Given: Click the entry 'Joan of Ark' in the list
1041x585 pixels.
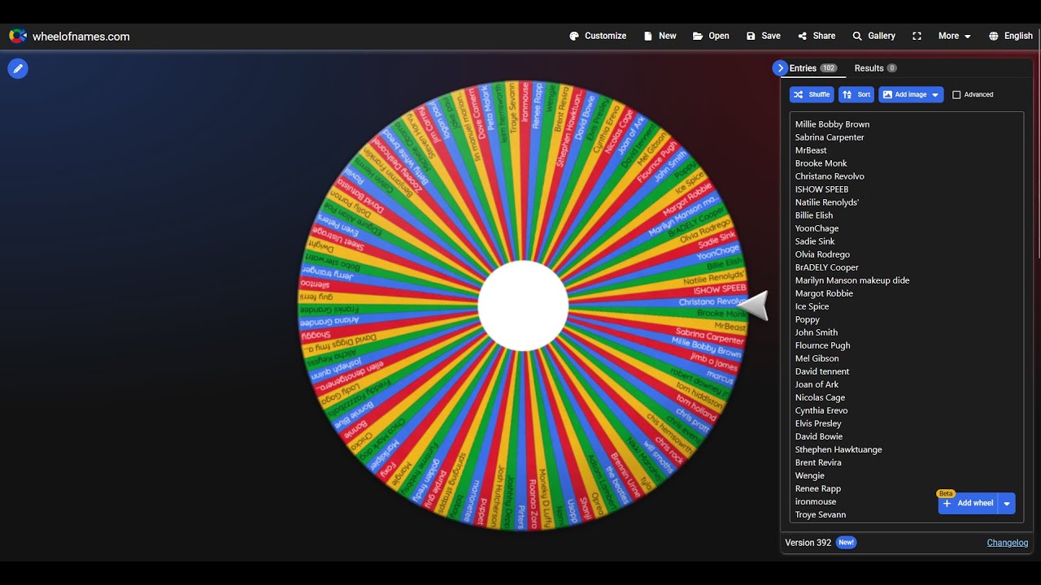Looking at the screenshot, I should [x=817, y=384].
